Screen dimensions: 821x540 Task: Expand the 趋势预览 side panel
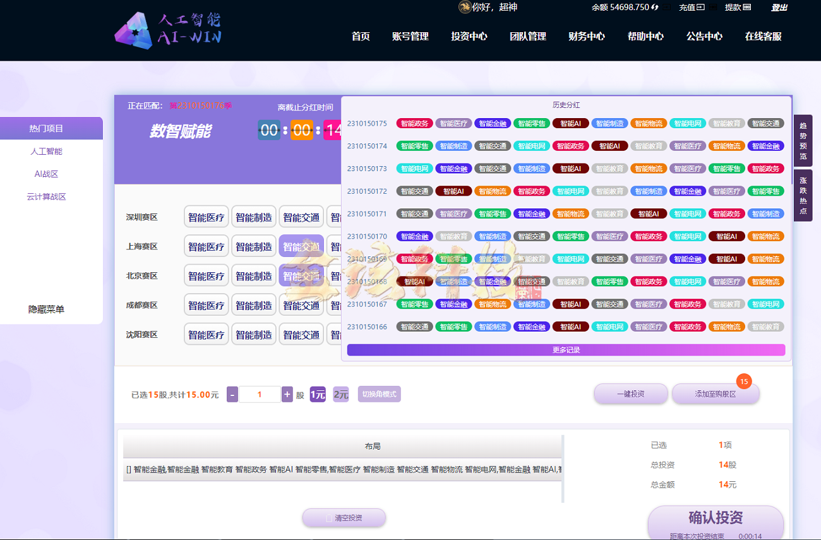[x=803, y=141]
